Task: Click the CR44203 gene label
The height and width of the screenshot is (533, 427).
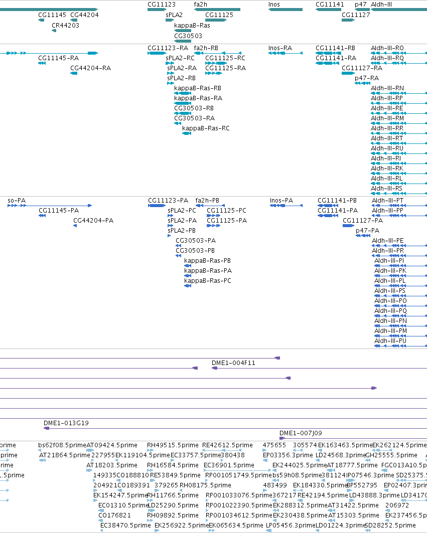Action: [65, 26]
